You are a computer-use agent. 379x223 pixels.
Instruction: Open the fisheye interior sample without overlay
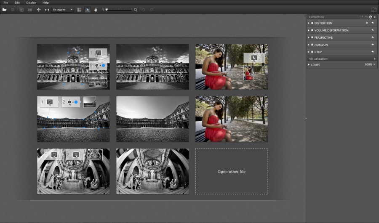click(152, 171)
